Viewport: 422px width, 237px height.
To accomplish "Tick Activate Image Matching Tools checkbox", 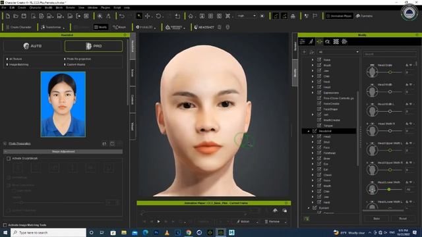I will [x=5, y=225].
